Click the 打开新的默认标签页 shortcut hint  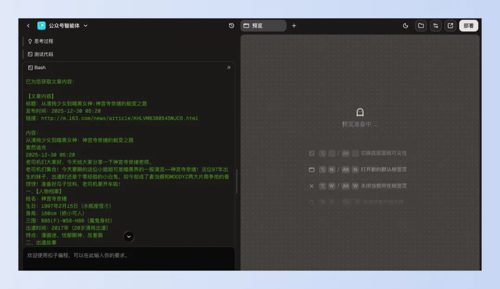click(x=384, y=169)
